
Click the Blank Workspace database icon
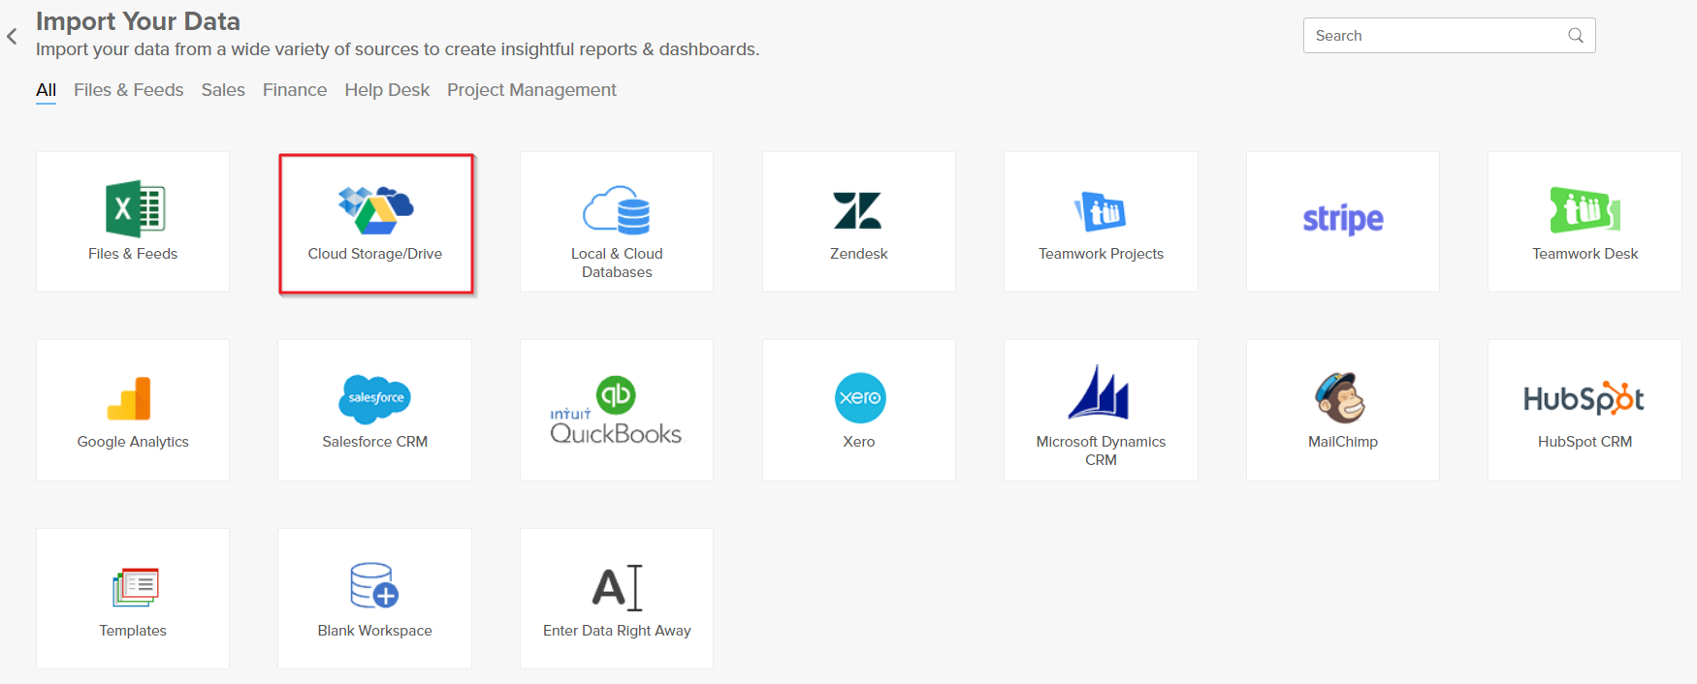click(x=374, y=585)
